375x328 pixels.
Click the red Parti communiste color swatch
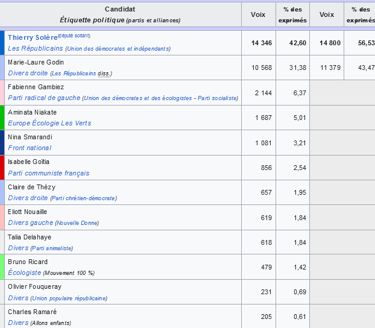(x=2, y=168)
